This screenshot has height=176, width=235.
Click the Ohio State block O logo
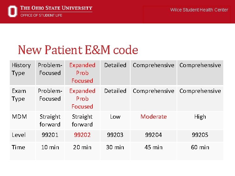(x=13, y=11)
